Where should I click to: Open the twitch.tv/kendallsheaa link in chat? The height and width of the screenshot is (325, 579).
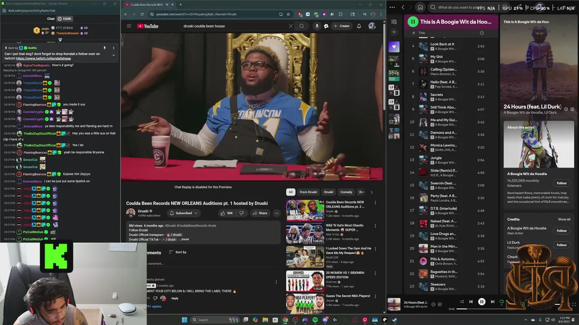pos(43,59)
